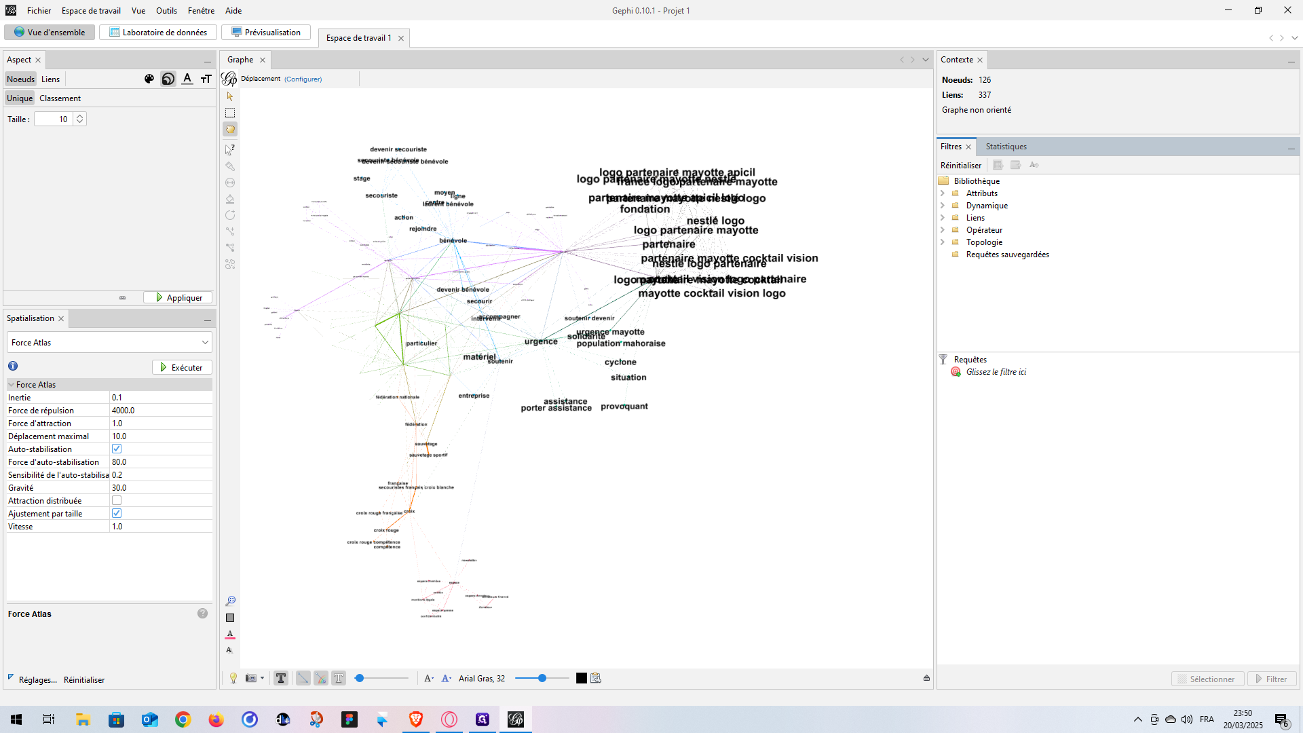The width and height of the screenshot is (1303, 733).
Task: Expand the Attributs filter folder
Action: (942, 193)
